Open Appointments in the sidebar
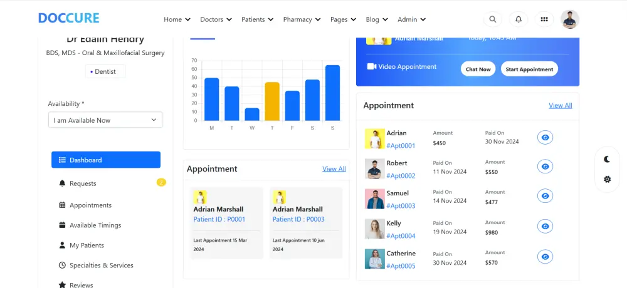This screenshot has width=627, height=288. 90,205
